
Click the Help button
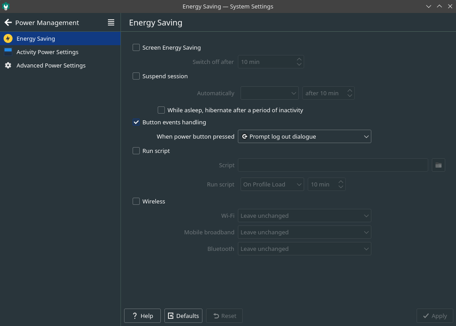[x=142, y=316]
